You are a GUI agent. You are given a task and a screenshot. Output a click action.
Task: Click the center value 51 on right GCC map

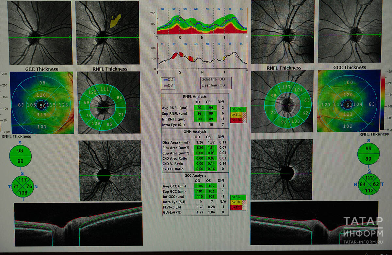click(349, 105)
